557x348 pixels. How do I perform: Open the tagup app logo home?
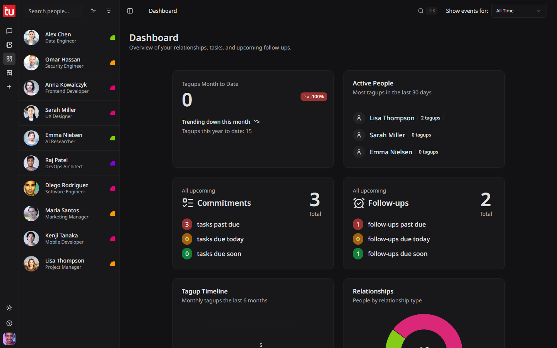pyautogui.click(x=9, y=11)
